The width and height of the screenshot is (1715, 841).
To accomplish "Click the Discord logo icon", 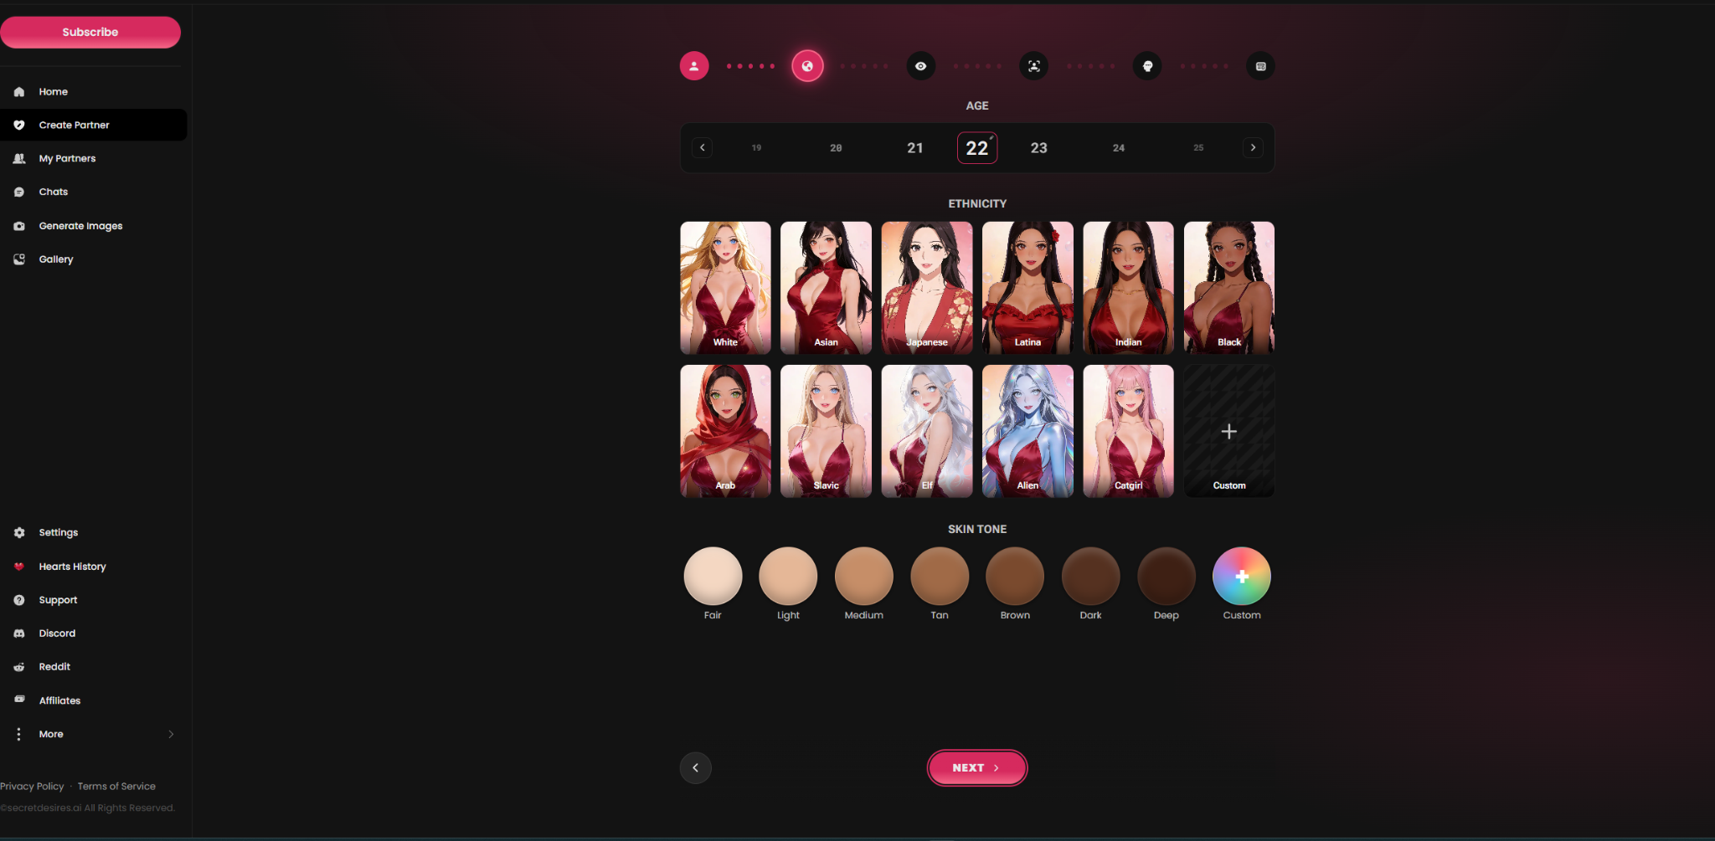I will click(x=19, y=633).
